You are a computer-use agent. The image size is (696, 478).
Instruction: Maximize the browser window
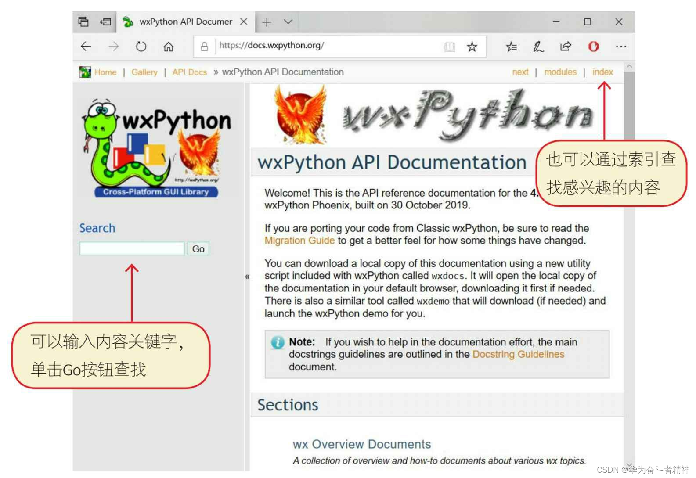588,22
